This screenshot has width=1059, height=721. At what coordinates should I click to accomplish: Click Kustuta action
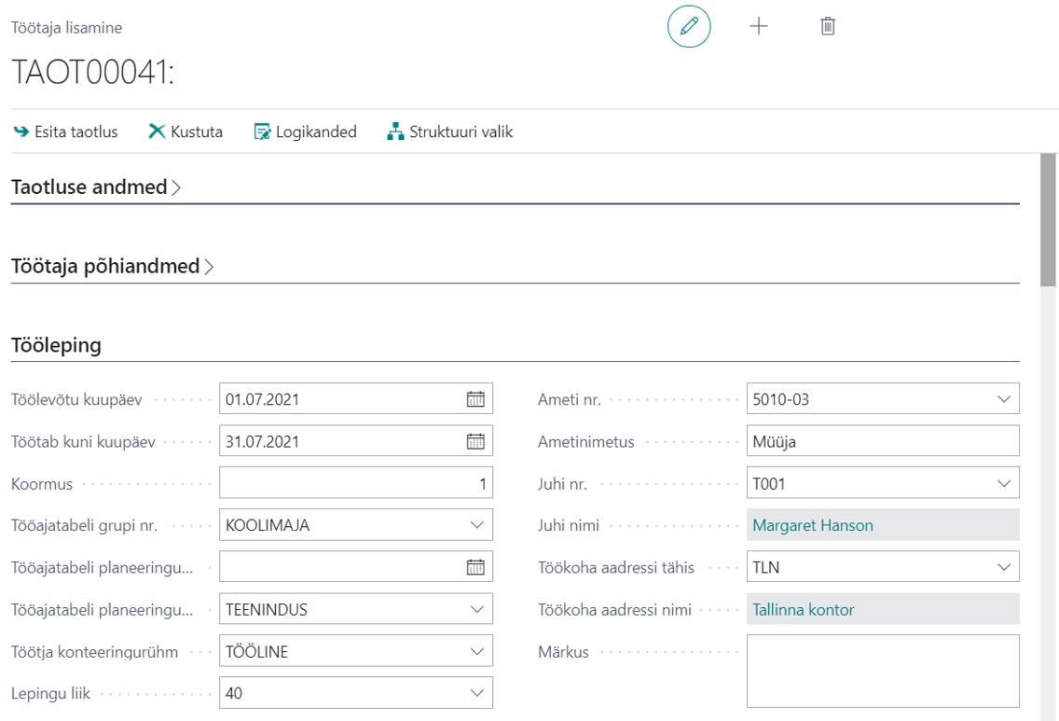pyautogui.click(x=186, y=132)
